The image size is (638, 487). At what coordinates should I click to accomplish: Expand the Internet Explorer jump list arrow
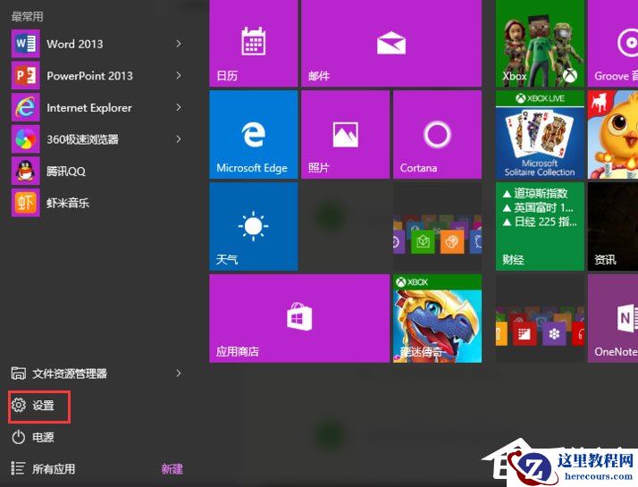179,107
